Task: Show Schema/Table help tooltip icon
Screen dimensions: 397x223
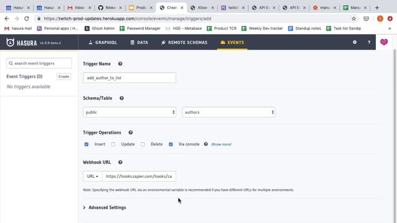Action: [x=122, y=98]
